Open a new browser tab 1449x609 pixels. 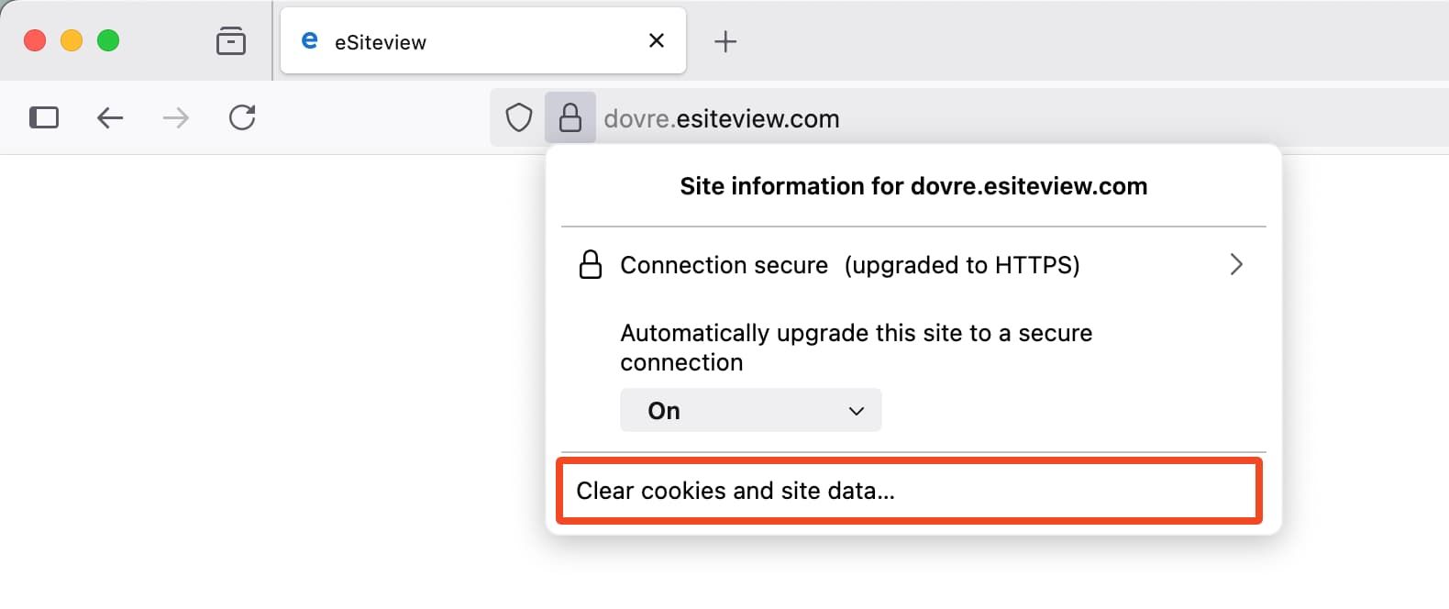725,40
